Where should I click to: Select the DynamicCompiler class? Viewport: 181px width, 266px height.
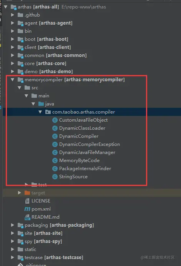tap(79, 136)
